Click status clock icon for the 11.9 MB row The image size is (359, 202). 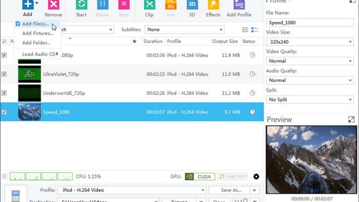(252, 55)
